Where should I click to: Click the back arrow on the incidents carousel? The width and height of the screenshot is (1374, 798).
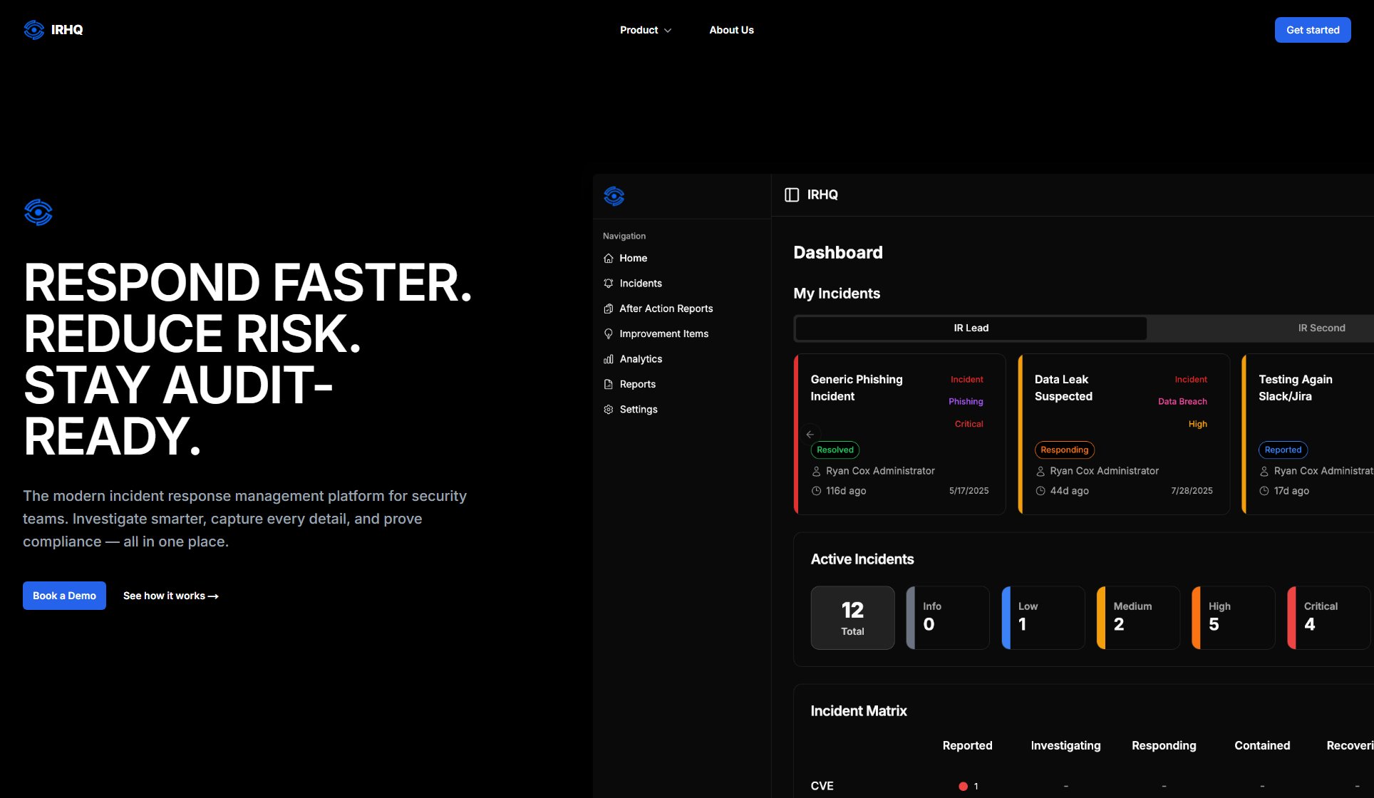point(810,434)
